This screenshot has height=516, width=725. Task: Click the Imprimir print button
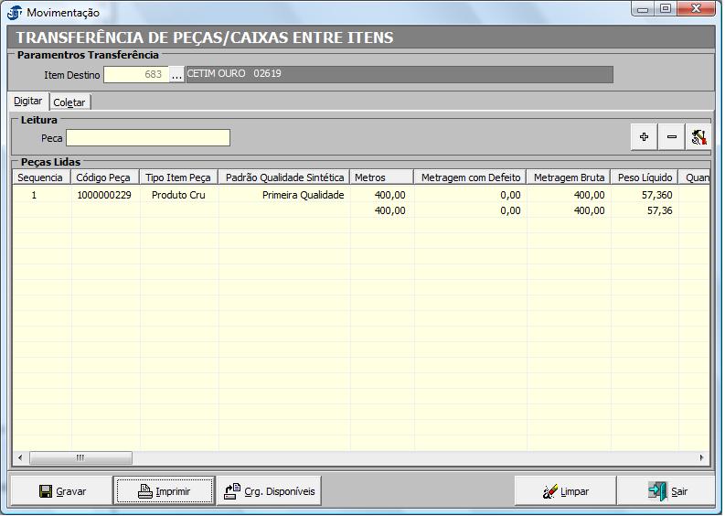[165, 491]
